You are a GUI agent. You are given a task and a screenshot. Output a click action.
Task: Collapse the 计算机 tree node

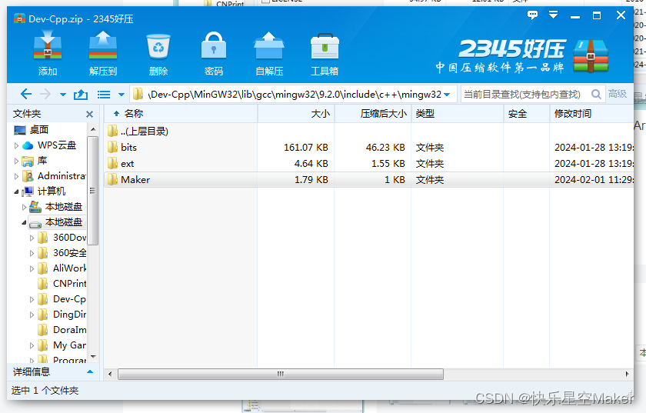pyautogui.click(x=16, y=192)
